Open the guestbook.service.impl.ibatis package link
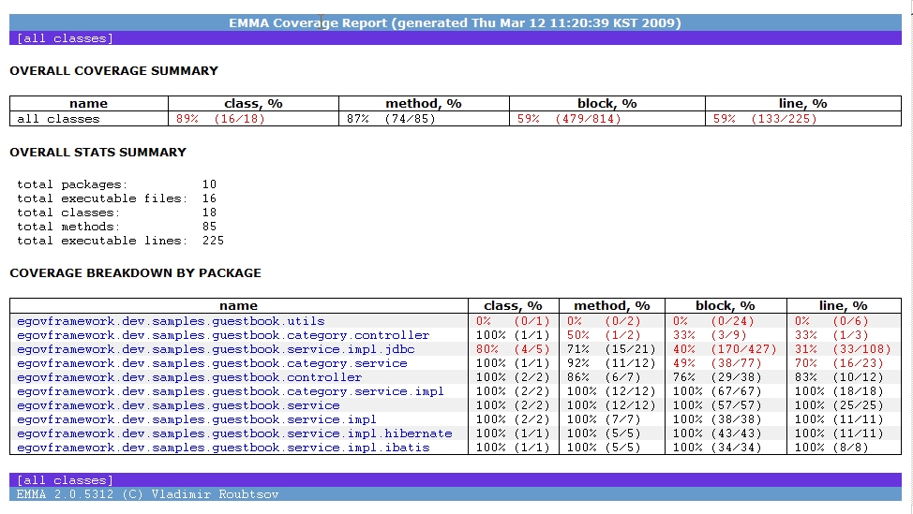This screenshot has width=913, height=514. tap(223, 448)
